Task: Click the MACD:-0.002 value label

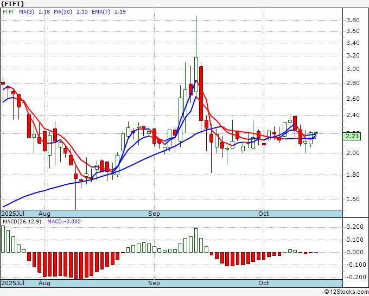Action: 56,221
